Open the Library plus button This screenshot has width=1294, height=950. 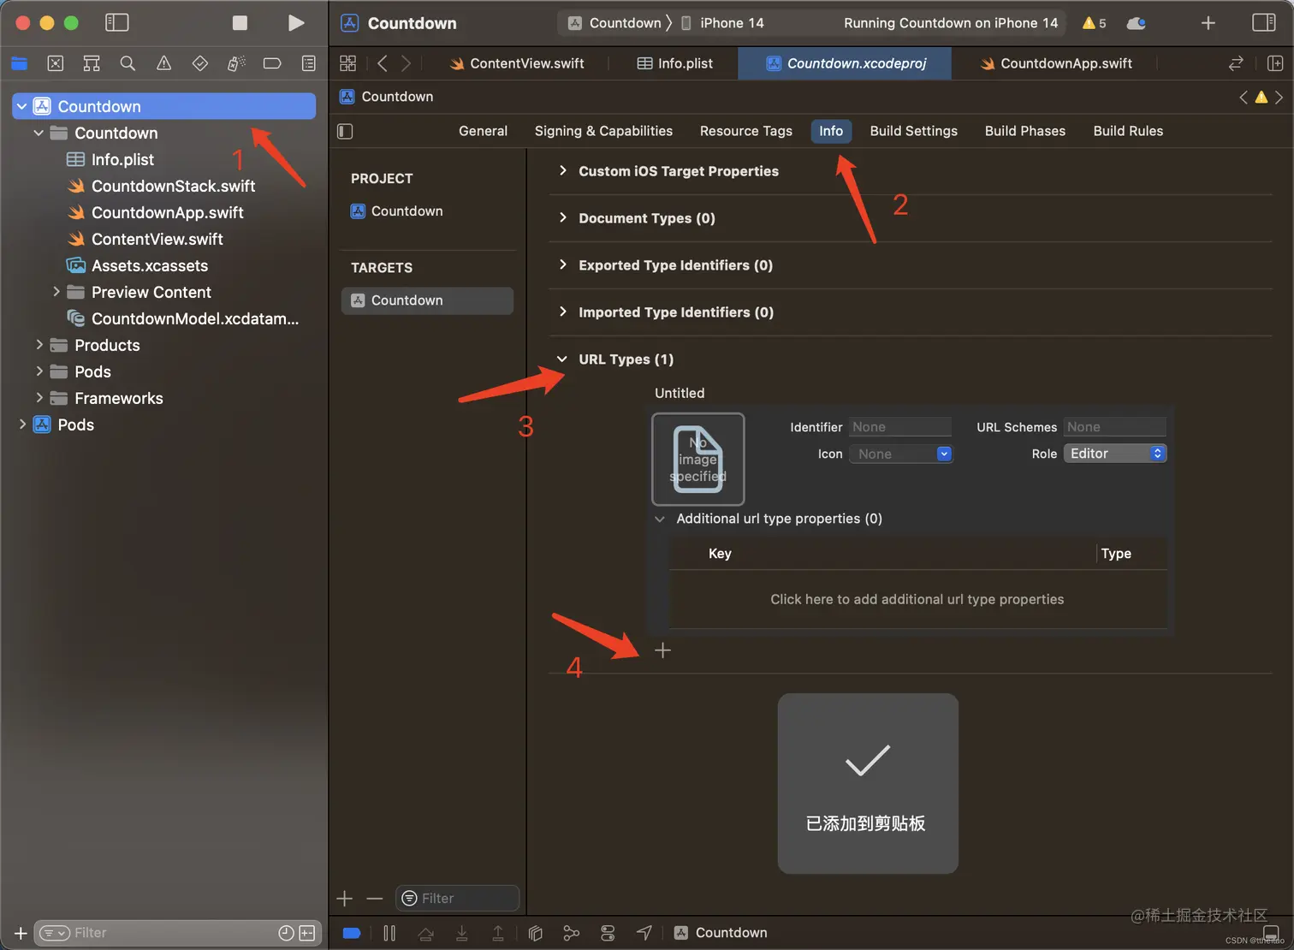click(1208, 23)
